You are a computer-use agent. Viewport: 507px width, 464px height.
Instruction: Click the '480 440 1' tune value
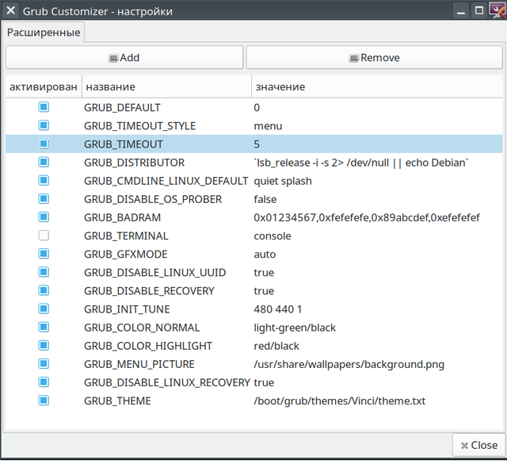(278, 309)
